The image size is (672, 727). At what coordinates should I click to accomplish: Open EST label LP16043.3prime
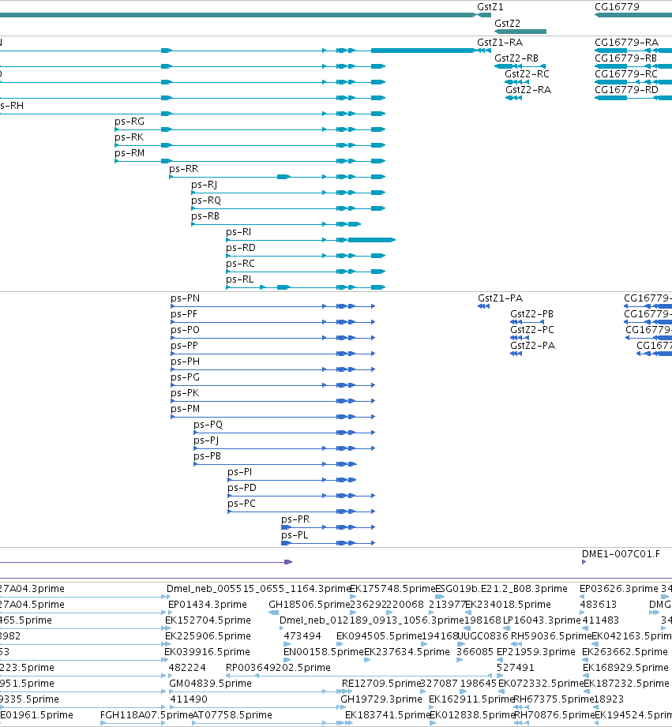pyautogui.click(x=542, y=620)
